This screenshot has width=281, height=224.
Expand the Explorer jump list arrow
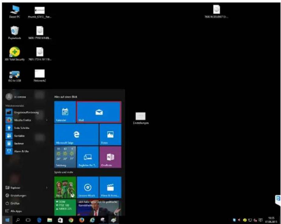coord(47,188)
